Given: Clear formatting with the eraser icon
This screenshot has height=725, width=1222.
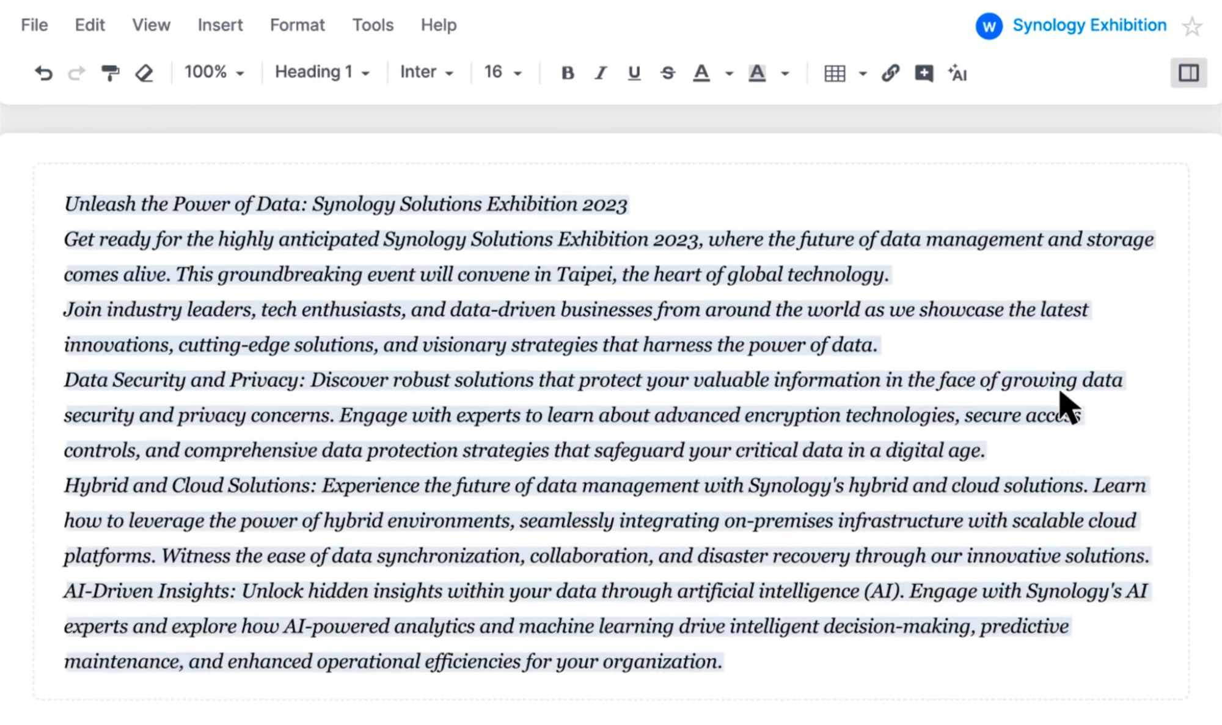Looking at the screenshot, I should [x=144, y=73].
